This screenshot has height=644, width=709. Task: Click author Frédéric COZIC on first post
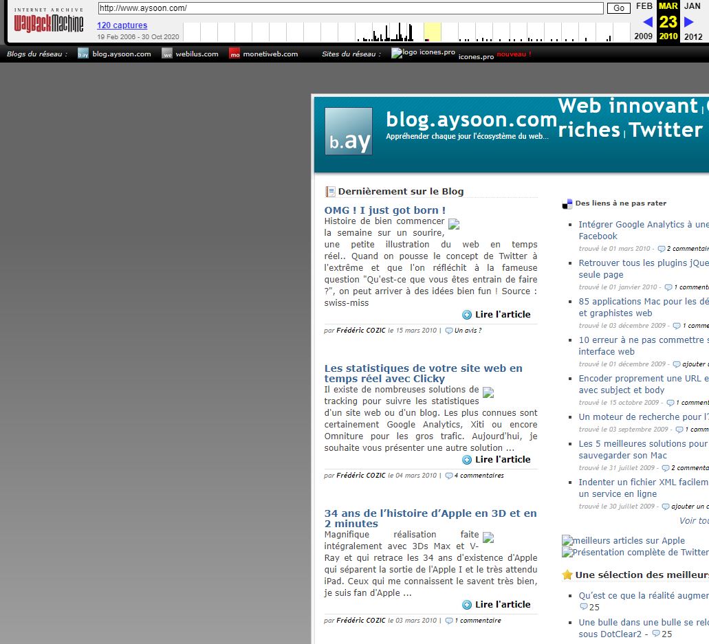(361, 331)
